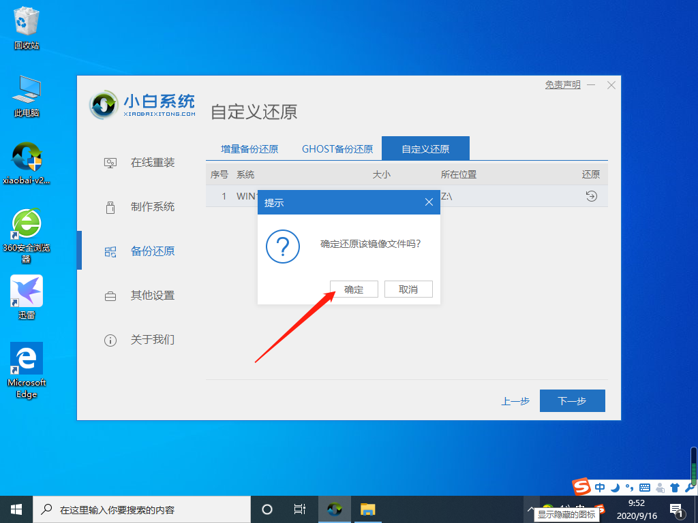
Task: Open the Task View taskbar icon
Action: pyautogui.click(x=300, y=509)
